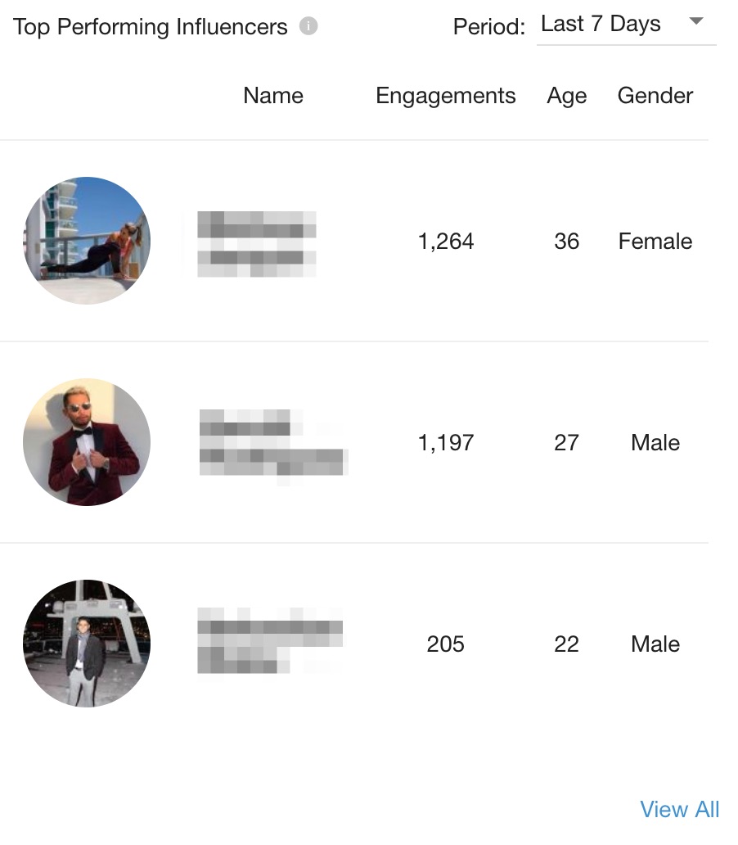Click the third influencer's profile photo

point(86,644)
